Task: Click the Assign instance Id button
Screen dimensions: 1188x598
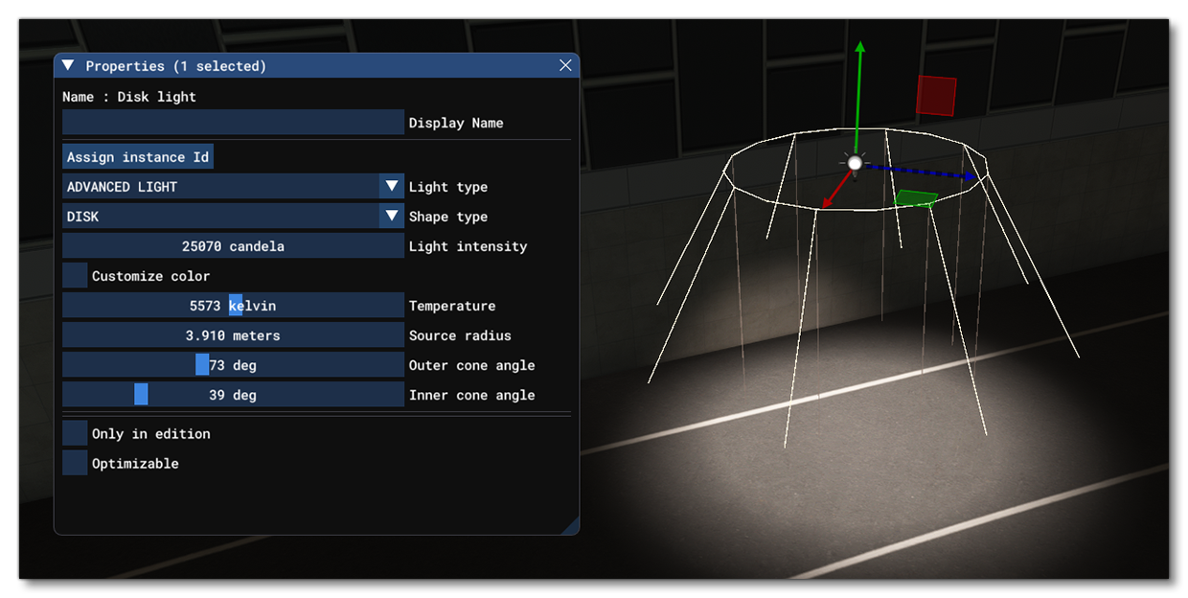Action: click(137, 155)
